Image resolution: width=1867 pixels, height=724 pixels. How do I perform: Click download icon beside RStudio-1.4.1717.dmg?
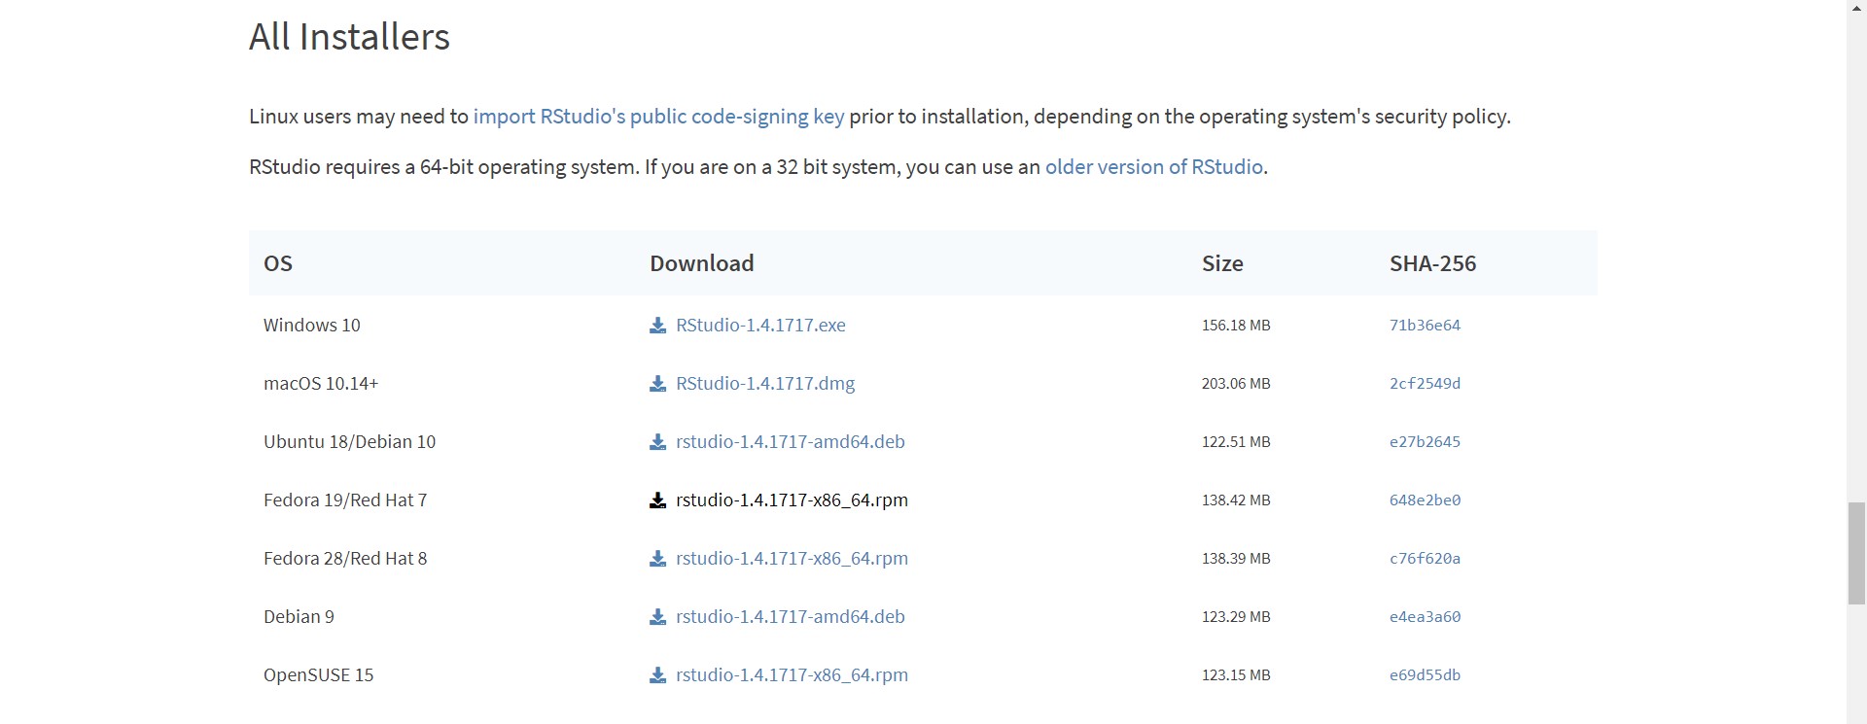657,384
